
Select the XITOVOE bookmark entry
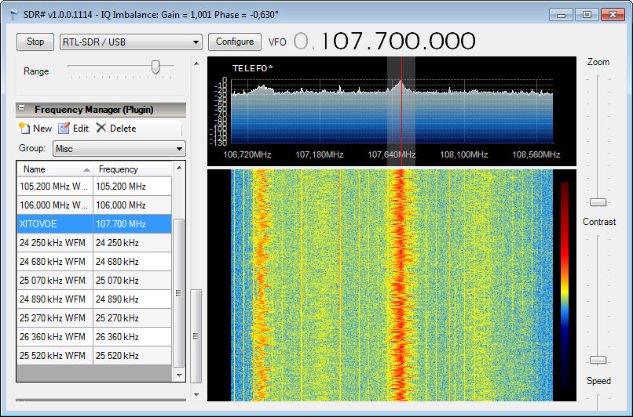tap(55, 224)
